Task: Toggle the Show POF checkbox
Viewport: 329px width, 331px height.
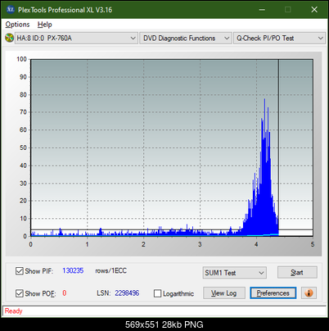Action: point(19,293)
